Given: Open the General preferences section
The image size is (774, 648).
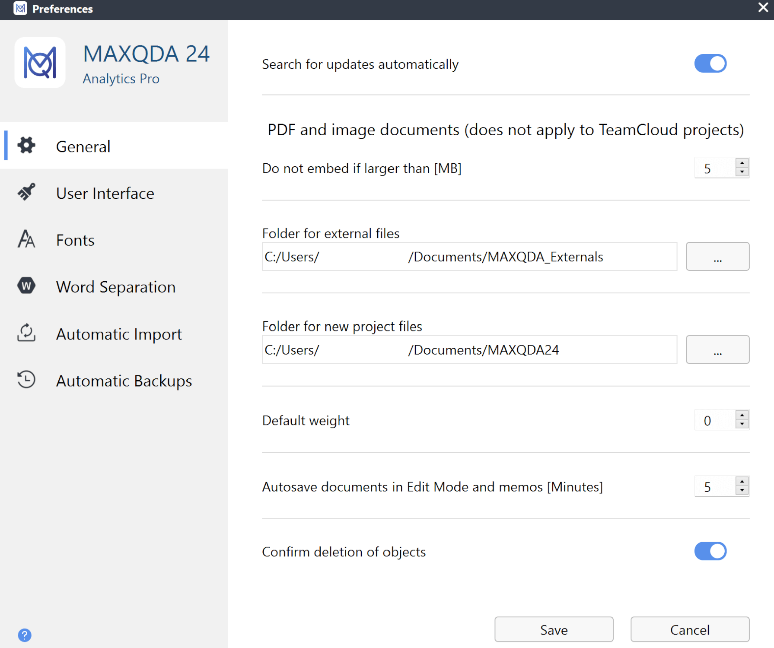Looking at the screenshot, I should [114, 146].
